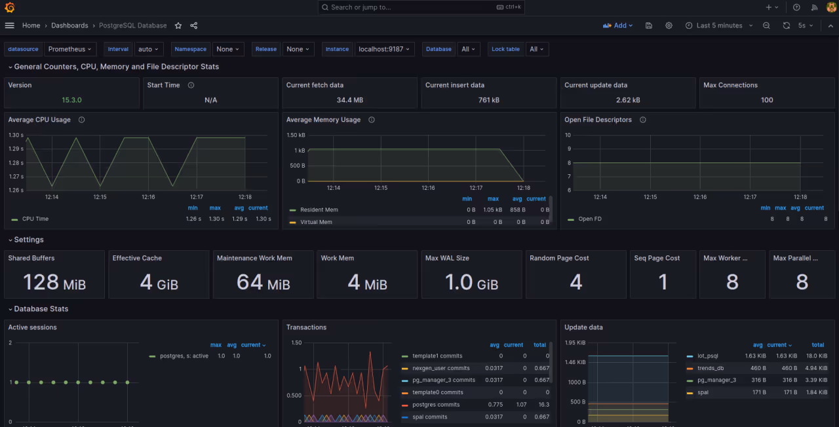Open the user avatar profile menu
This screenshot has width=839, height=427.
[x=831, y=7]
